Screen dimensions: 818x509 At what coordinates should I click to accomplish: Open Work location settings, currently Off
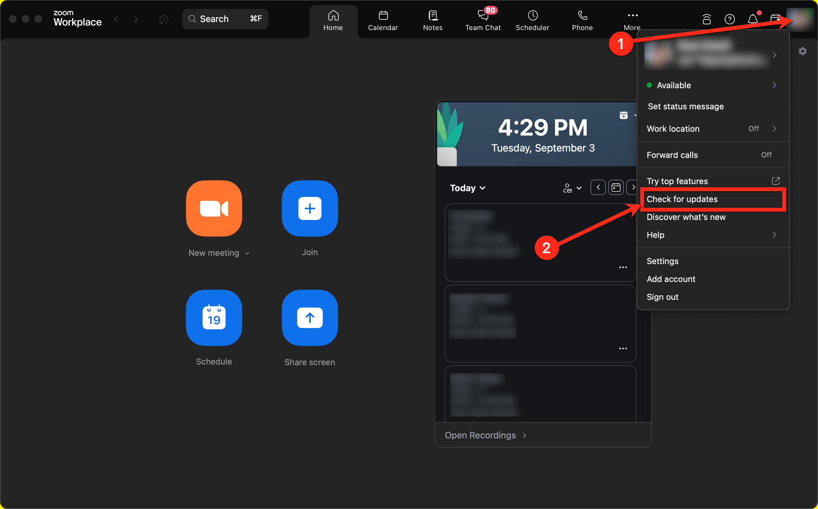tap(712, 129)
